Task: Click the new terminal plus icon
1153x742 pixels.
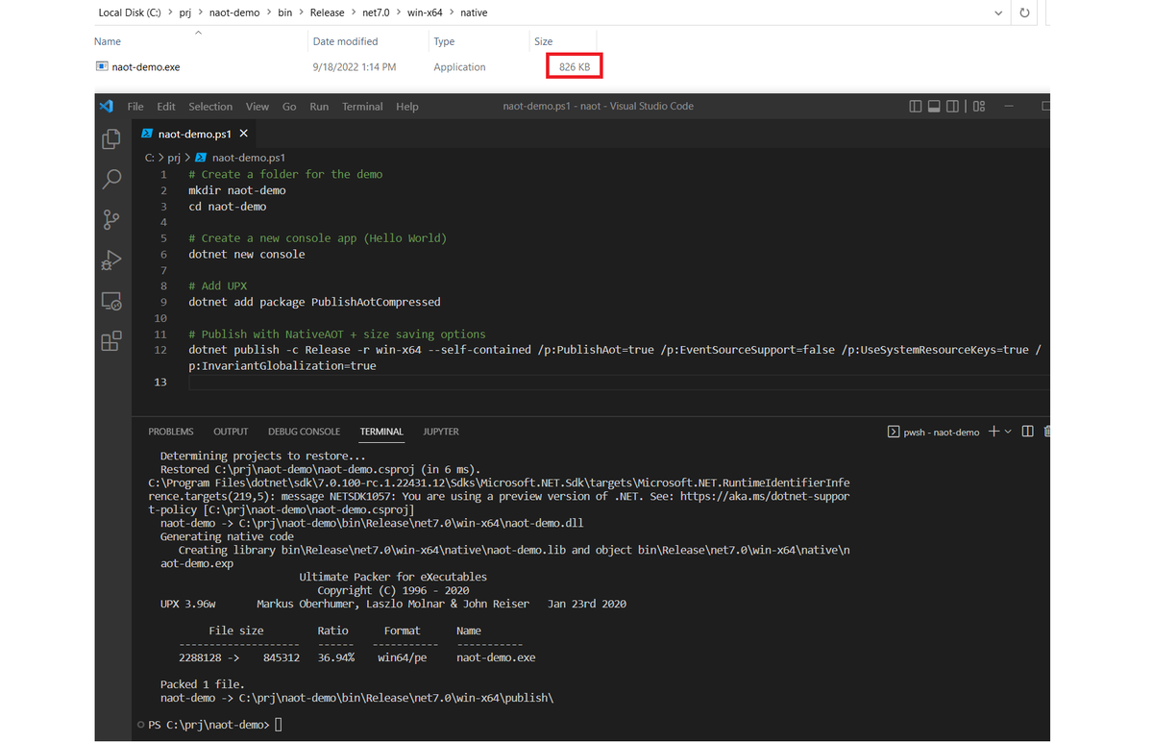Action: click(x=994, y=432)
